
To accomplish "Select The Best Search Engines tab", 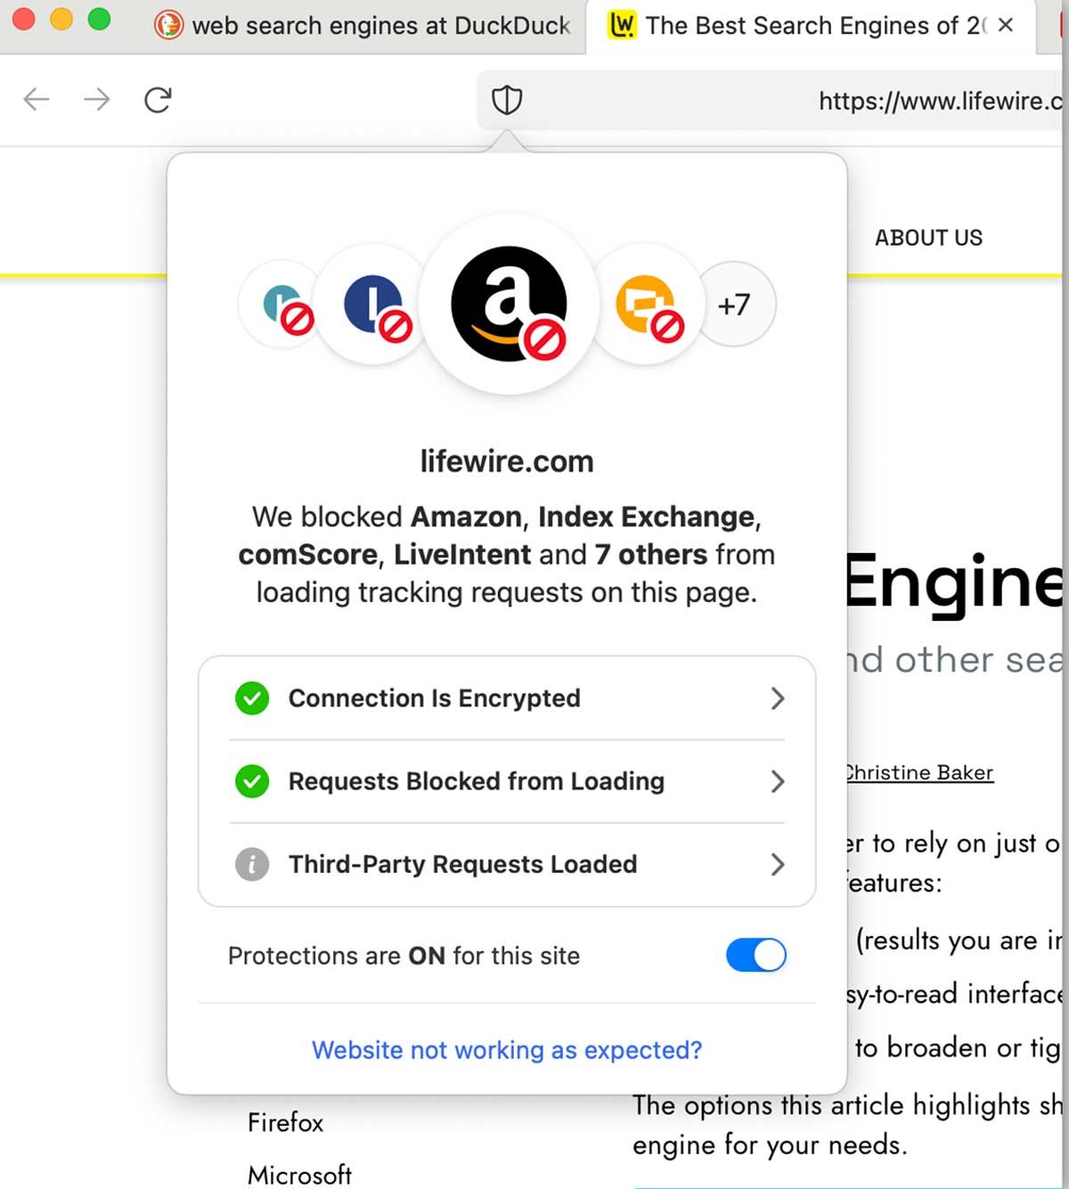I will pos(802,26).
